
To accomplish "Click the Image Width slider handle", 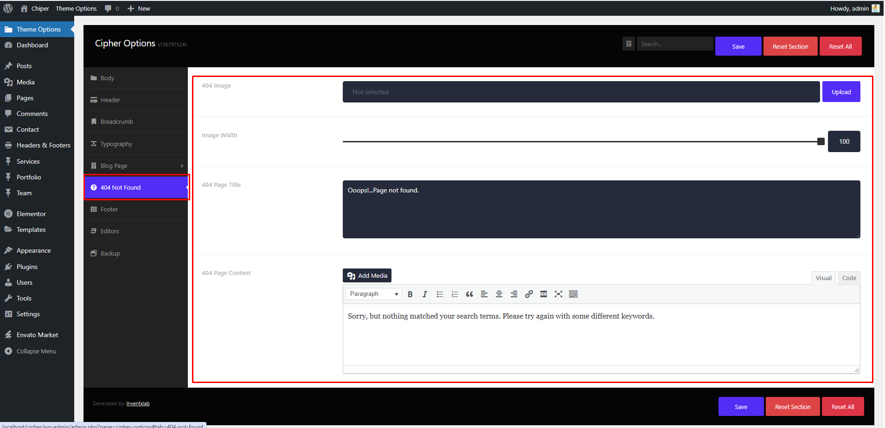I will click(x=821, y=141).
